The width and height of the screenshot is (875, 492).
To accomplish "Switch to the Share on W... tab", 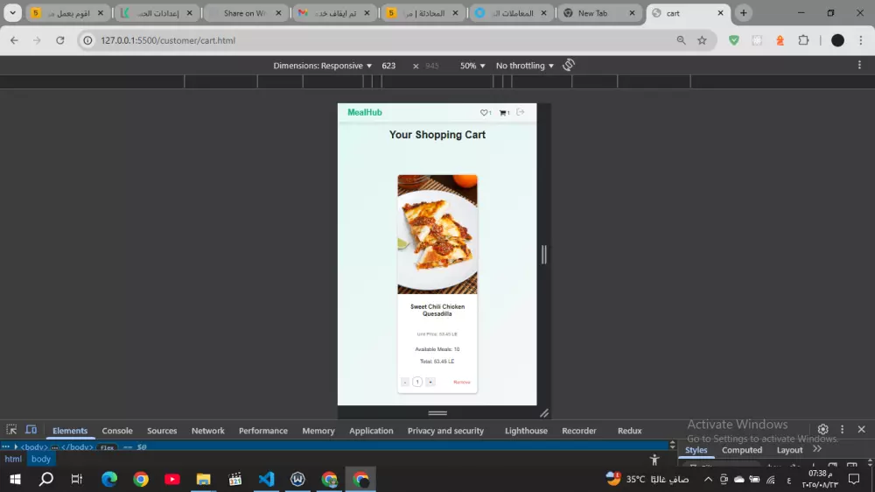I will click(x=246, y=13).
